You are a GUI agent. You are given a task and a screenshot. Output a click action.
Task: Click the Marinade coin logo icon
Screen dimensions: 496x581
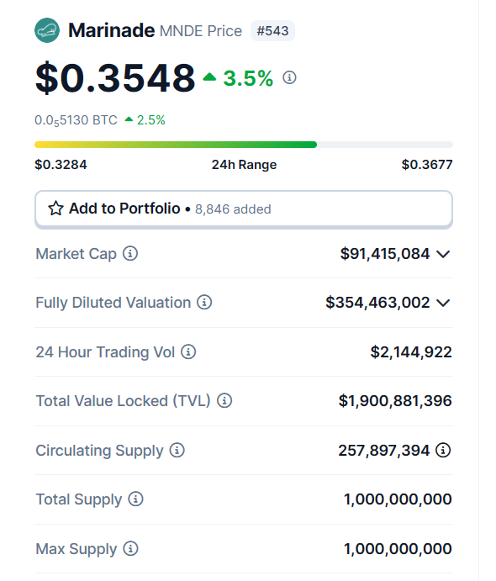pyautogui.click(x=47, y=30)
